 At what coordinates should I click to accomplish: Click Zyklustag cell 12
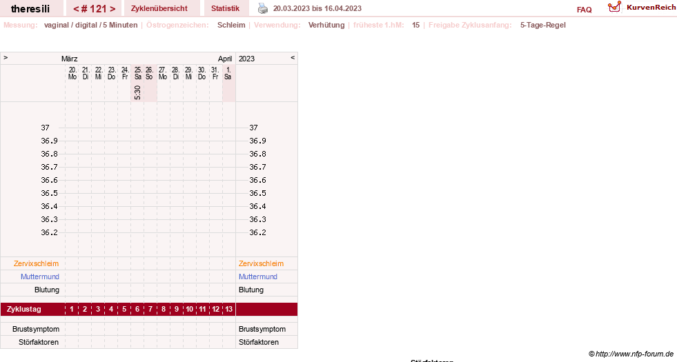click(x=215, y=310)
